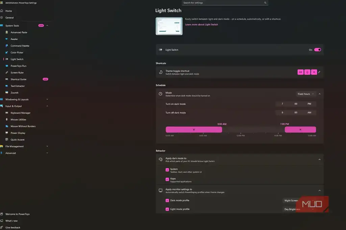Click the search magnifier icon
This screenshot has width=346, height=230.
coord(265,3)
